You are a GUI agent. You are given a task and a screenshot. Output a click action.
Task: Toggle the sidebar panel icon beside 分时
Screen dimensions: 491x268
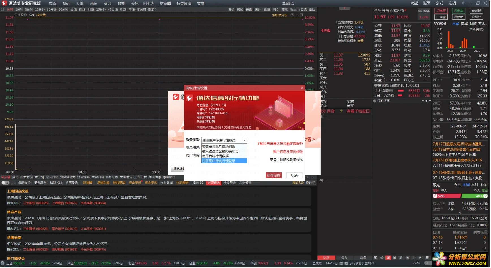point(3,10)
